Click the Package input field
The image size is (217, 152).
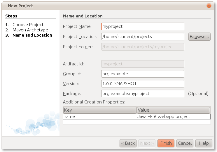click(x=143, y=94)
